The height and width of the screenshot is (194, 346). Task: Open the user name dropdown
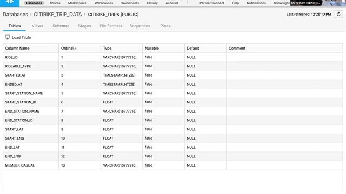(306, 3)
